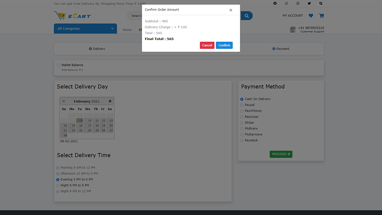
Task: Open the Instagram icon link
Action: [298, 3]
